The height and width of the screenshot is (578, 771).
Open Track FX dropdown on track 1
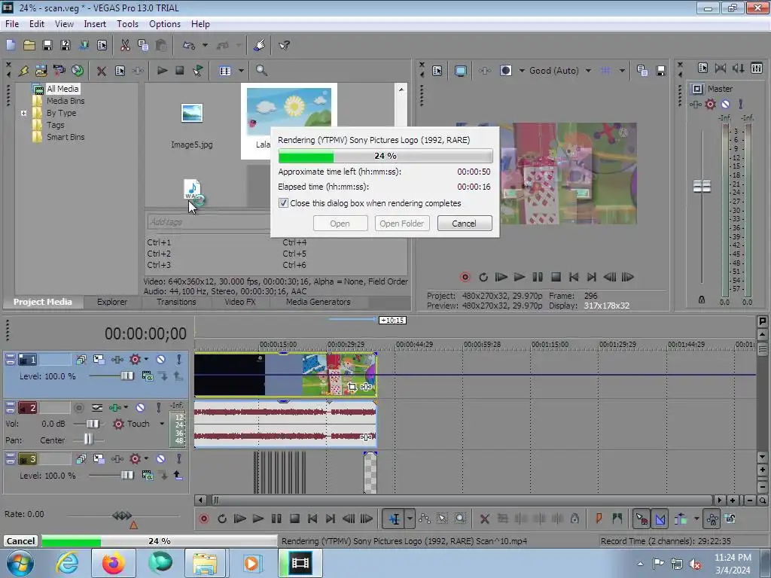[x=146, y=359]
